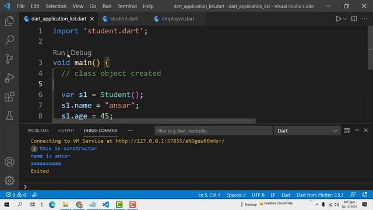
Task: Close the dart_application_list.dart tab
Action: pyautogui.click(x=92, y=19)
